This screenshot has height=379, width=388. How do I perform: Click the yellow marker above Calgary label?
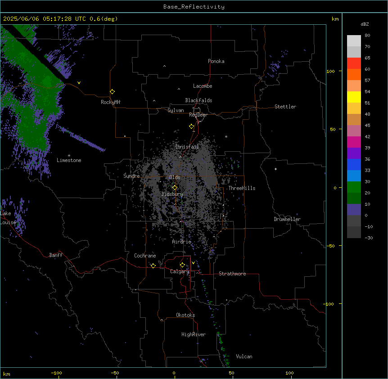[182, 265]
